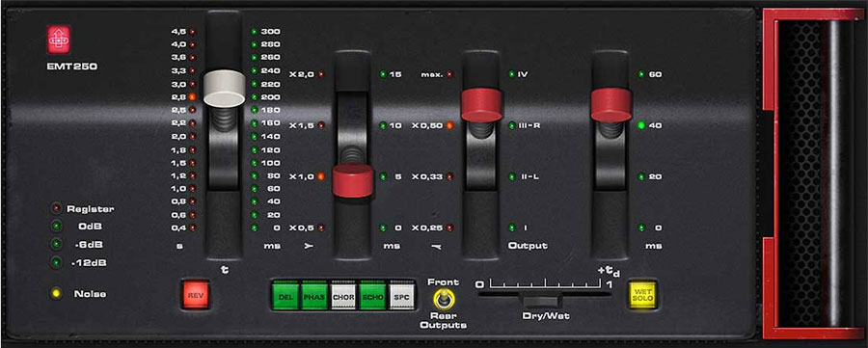Click the -6dB level LED

(x=56, y=244)
